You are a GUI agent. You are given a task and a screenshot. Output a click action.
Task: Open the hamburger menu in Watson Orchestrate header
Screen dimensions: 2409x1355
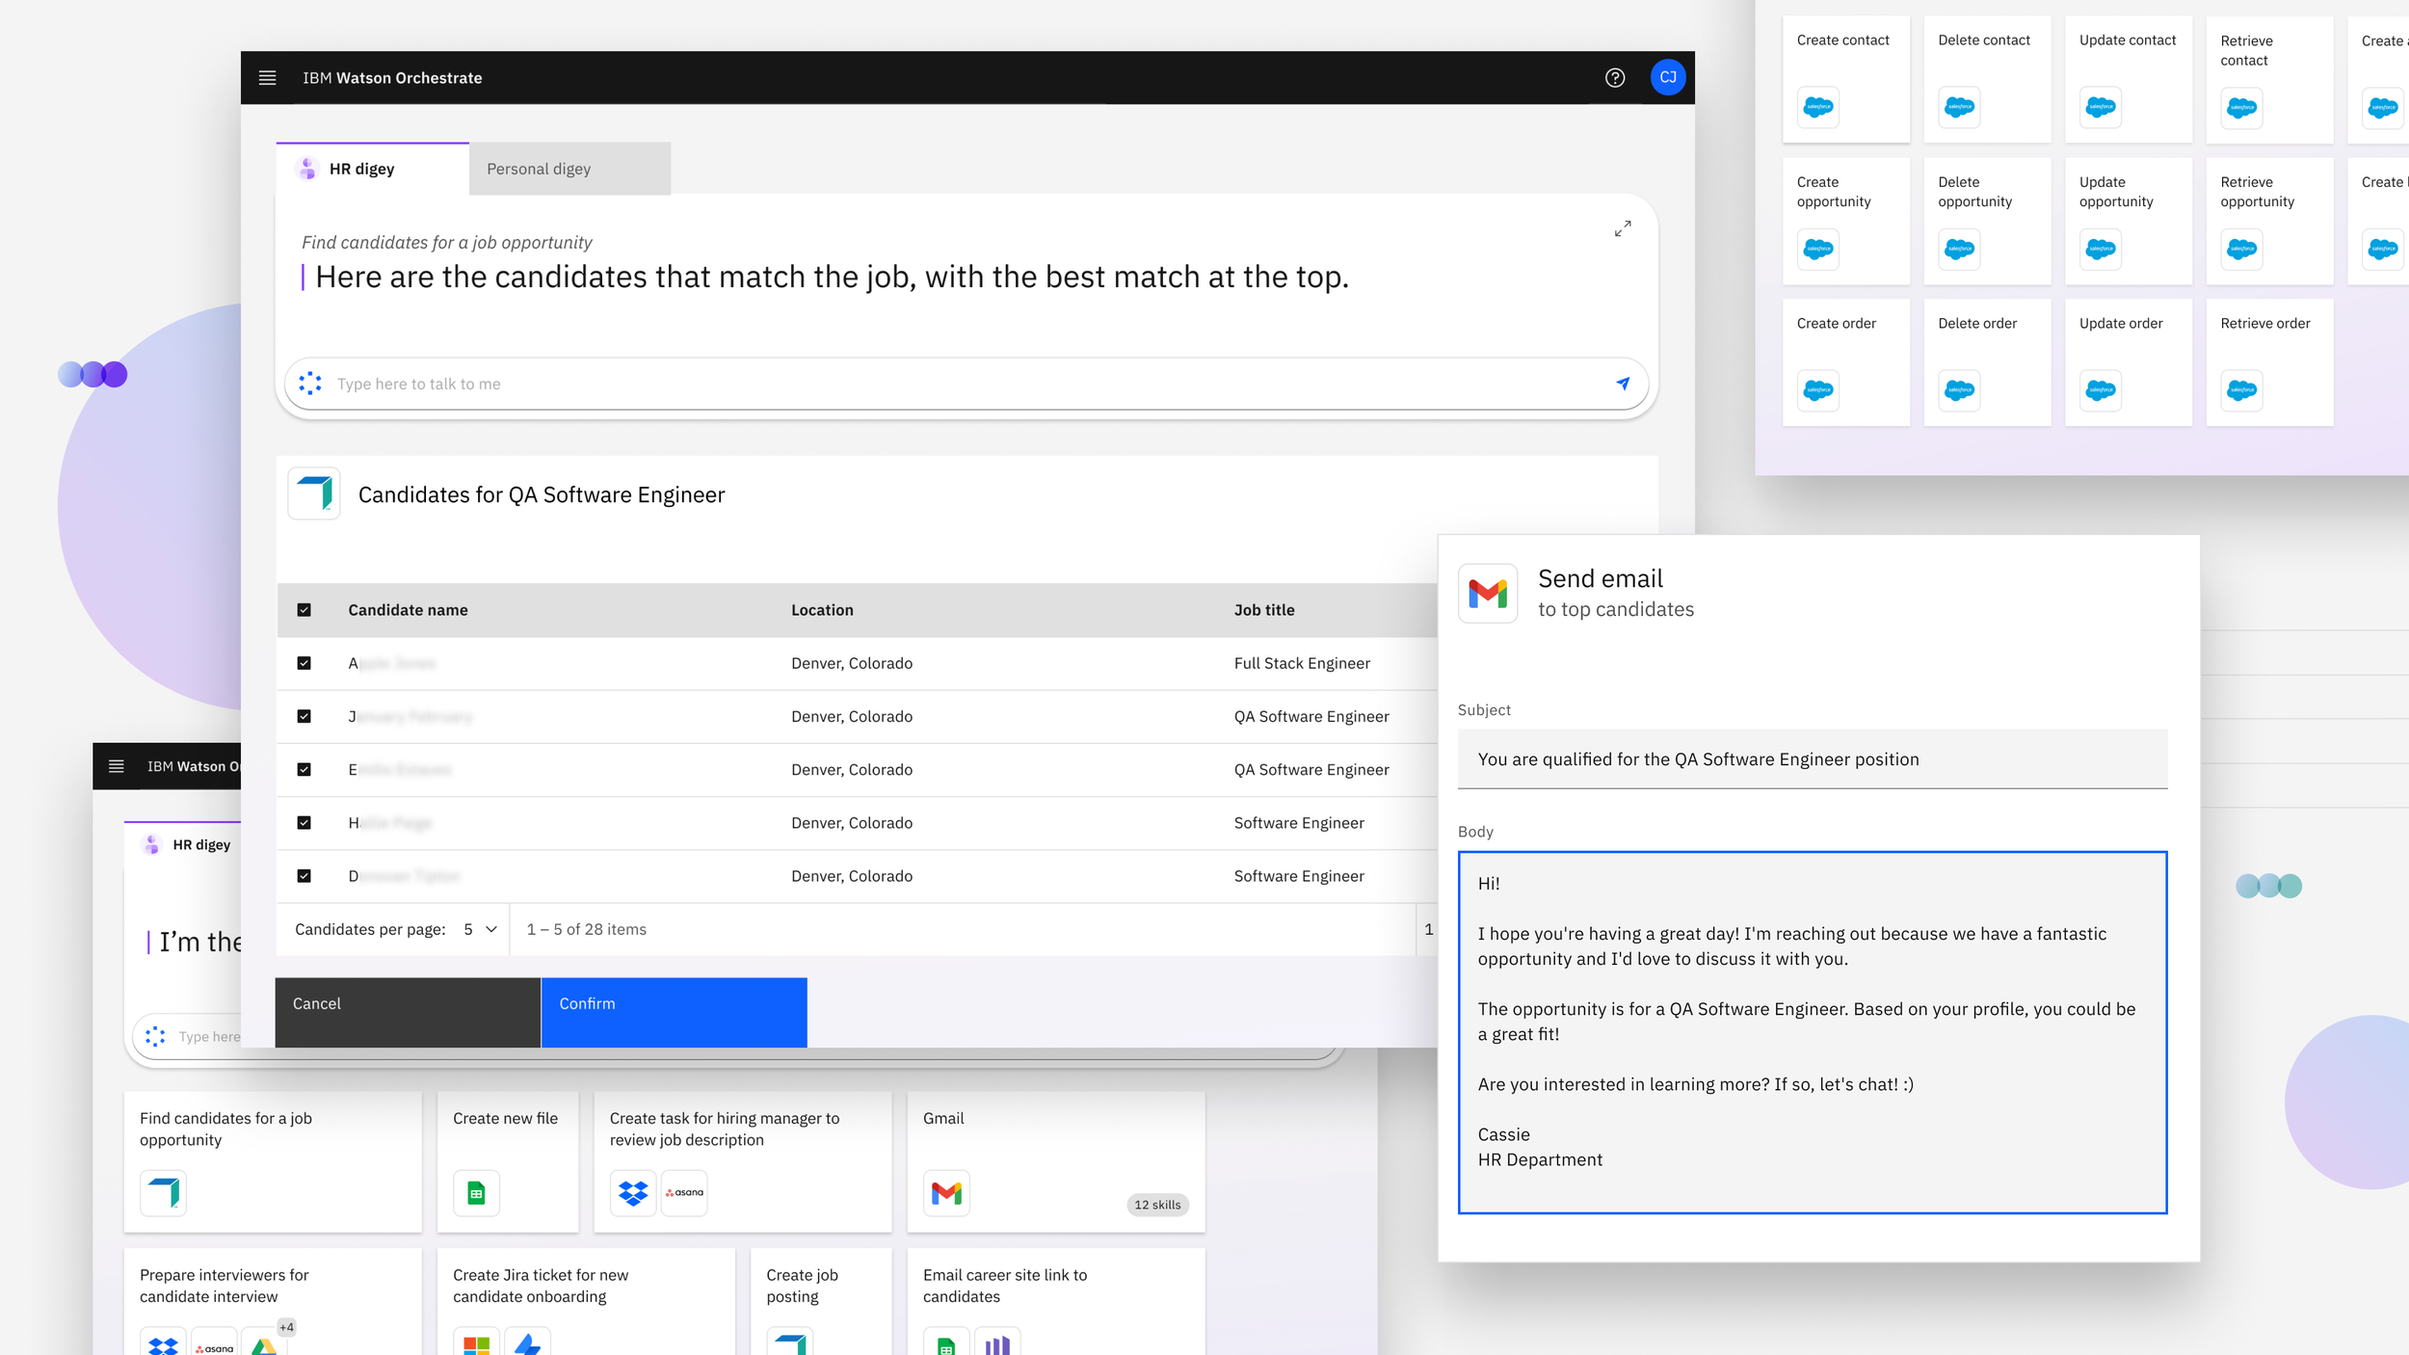coord(268,78)
